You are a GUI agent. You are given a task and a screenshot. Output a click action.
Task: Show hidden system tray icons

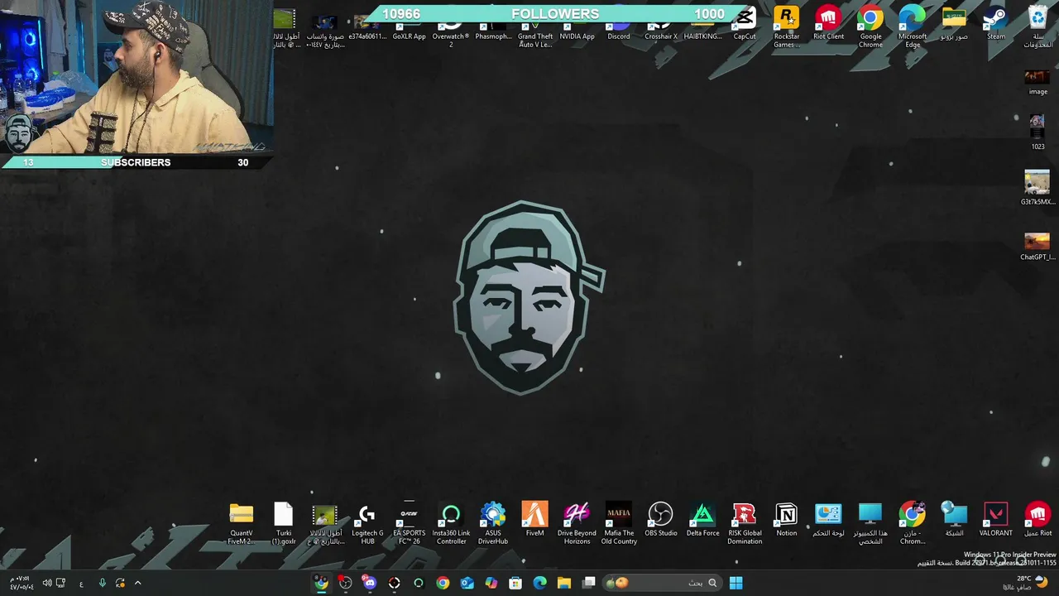click(x=137, y=583)
